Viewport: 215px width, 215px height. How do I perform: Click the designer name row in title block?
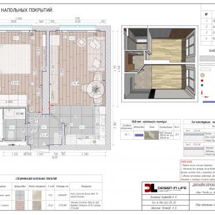point(166,197)
